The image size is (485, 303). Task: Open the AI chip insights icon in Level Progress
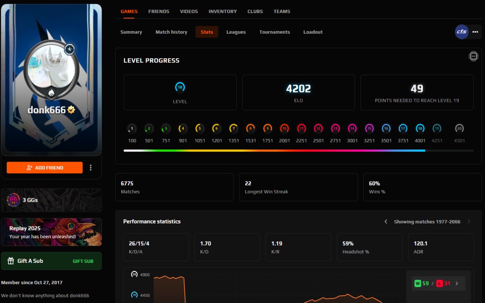474,56
